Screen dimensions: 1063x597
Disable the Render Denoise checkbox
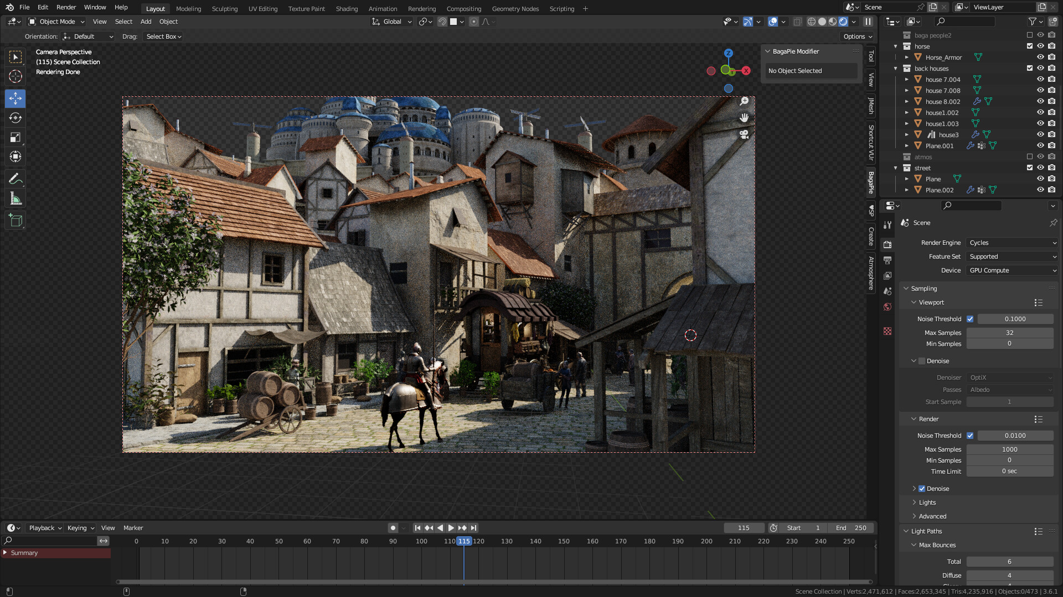pyautogui.click(x=922, y=489)
